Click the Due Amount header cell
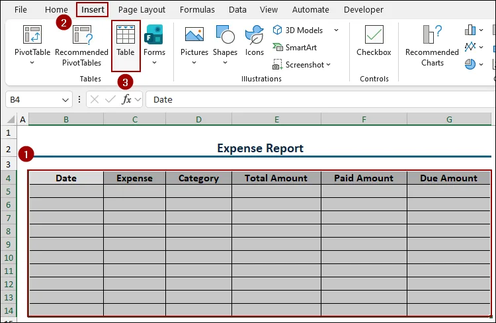 [x=448, y=178]
